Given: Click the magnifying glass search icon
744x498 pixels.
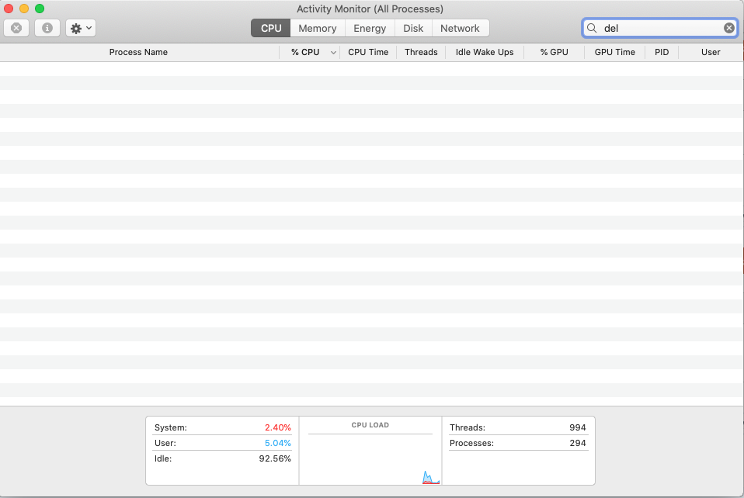Looking at the screenshot, I should point(592,28).
